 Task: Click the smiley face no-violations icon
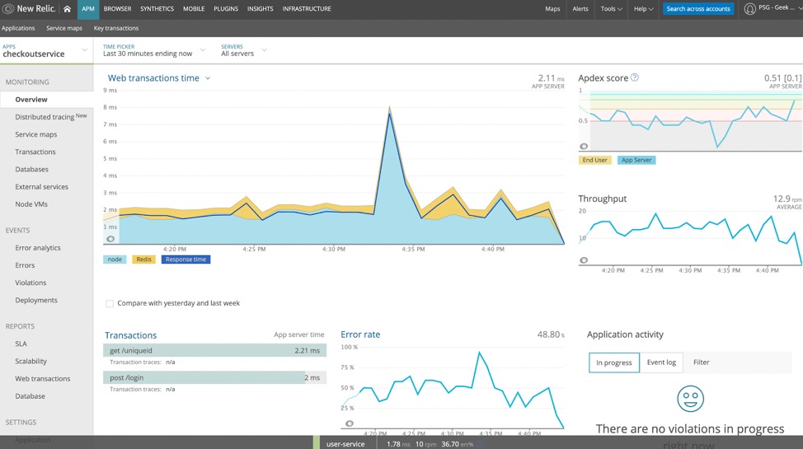[x=690, y=399]
